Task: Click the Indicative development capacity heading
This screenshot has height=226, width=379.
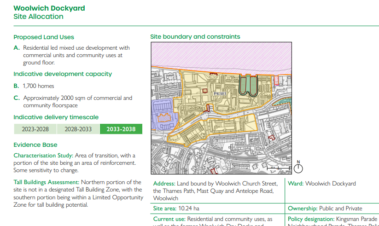Action: pos(63,74)
